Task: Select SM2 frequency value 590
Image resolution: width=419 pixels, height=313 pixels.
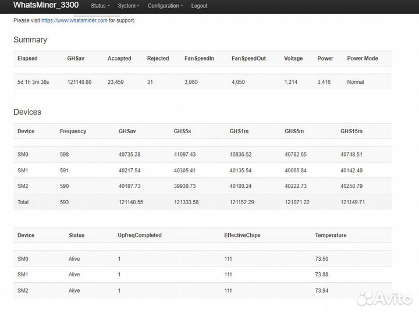Action: [x=64, y=186]
